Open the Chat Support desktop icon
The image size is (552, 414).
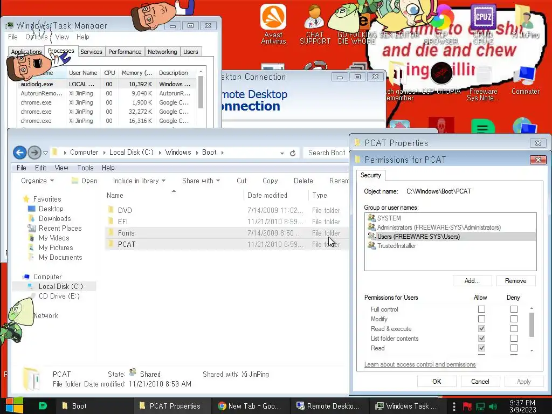[315, 24]
